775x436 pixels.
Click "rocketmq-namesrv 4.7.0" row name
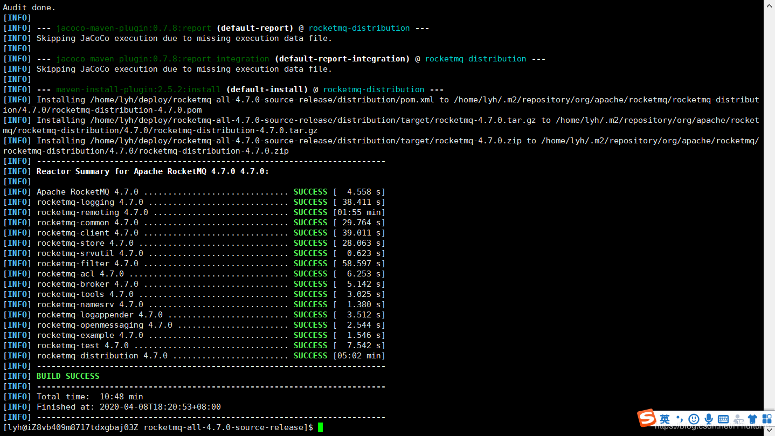click(x=90, y=304)
